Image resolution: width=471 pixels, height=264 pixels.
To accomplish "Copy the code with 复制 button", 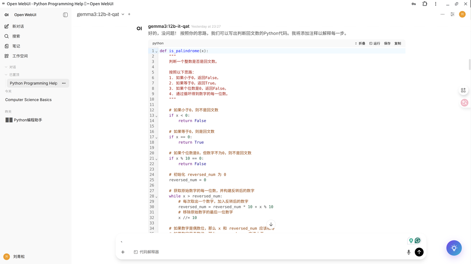I will tap(398, 43).
